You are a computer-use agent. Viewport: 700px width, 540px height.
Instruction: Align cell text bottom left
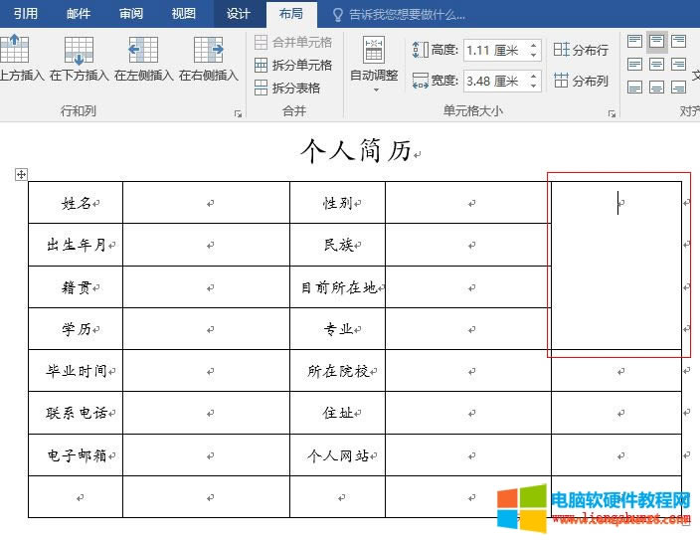[x=634, y=87]
